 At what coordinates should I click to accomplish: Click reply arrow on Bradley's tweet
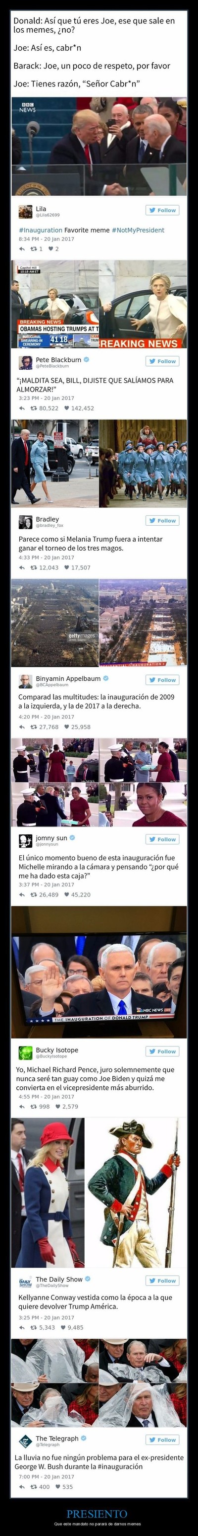point(22,567)
